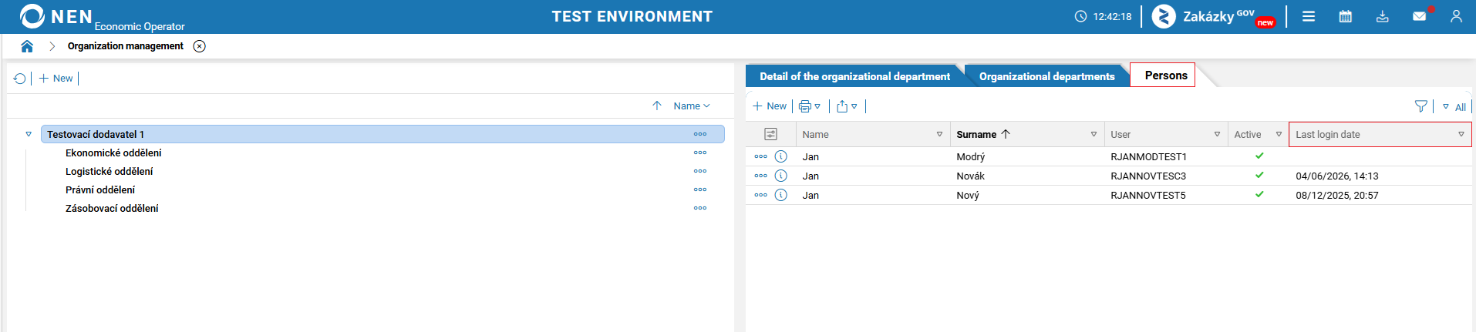Image resolution: width=1476 pixels, height=332 pixels.
Task: Open Surname column filter dropdown
Action: [x=1094, y=134]
